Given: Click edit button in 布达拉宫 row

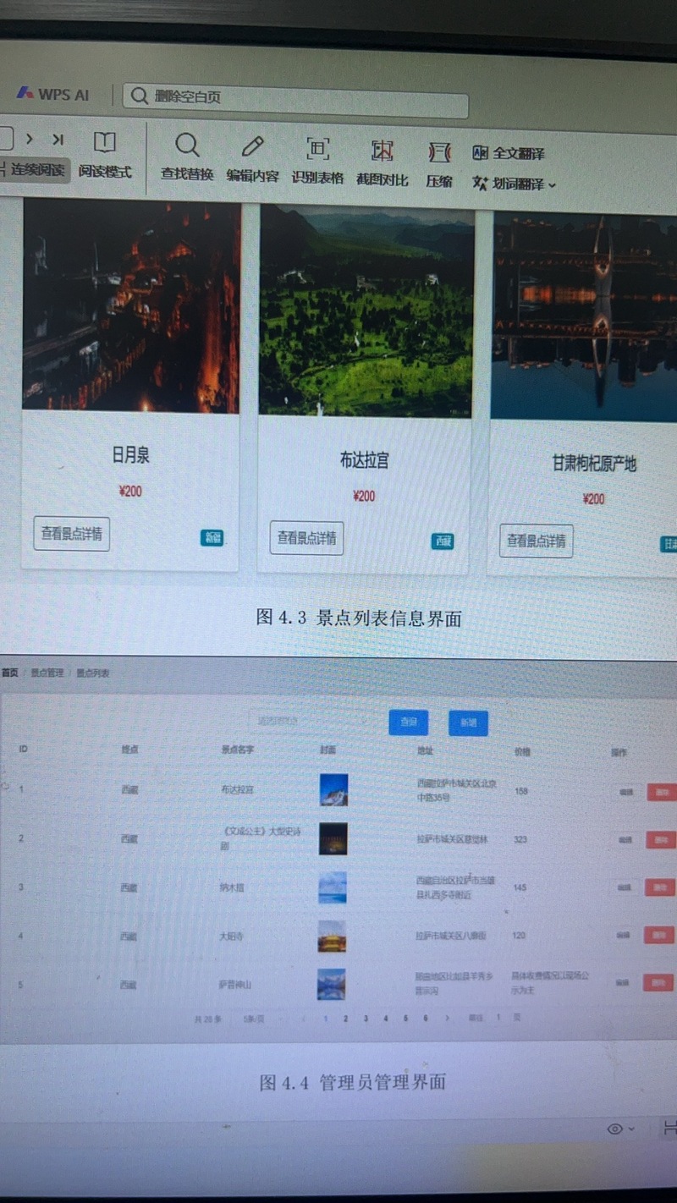Looking at the screenshot, I should [x=625, y=792].
